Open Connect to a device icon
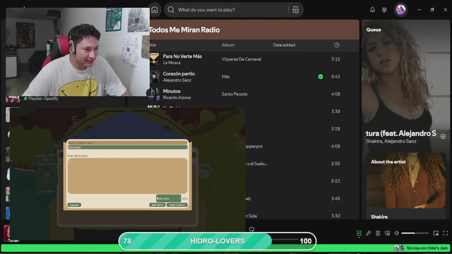 tap(387, 233)
